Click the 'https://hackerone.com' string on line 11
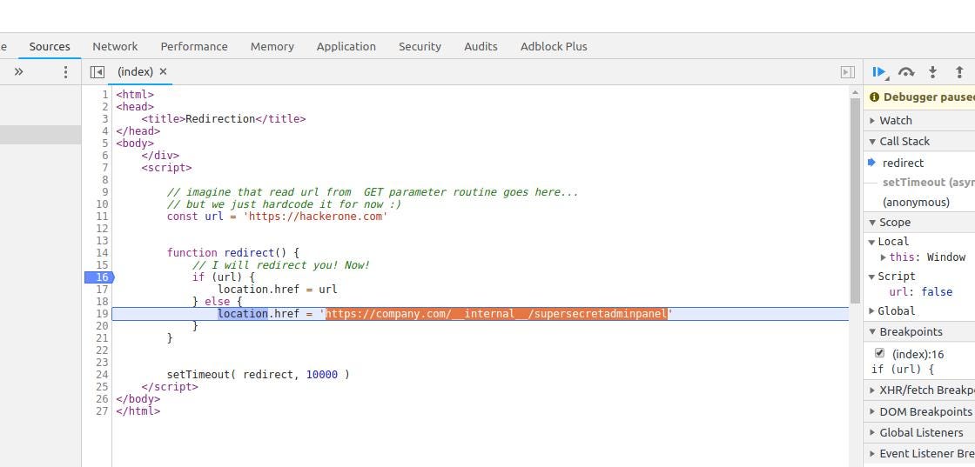This screenshot has width=975, height=467. coord(314,217)
